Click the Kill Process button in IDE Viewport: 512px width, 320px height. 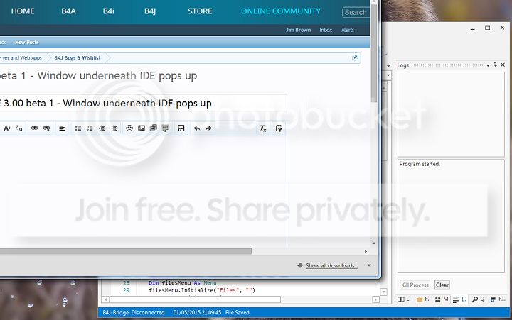415,285
